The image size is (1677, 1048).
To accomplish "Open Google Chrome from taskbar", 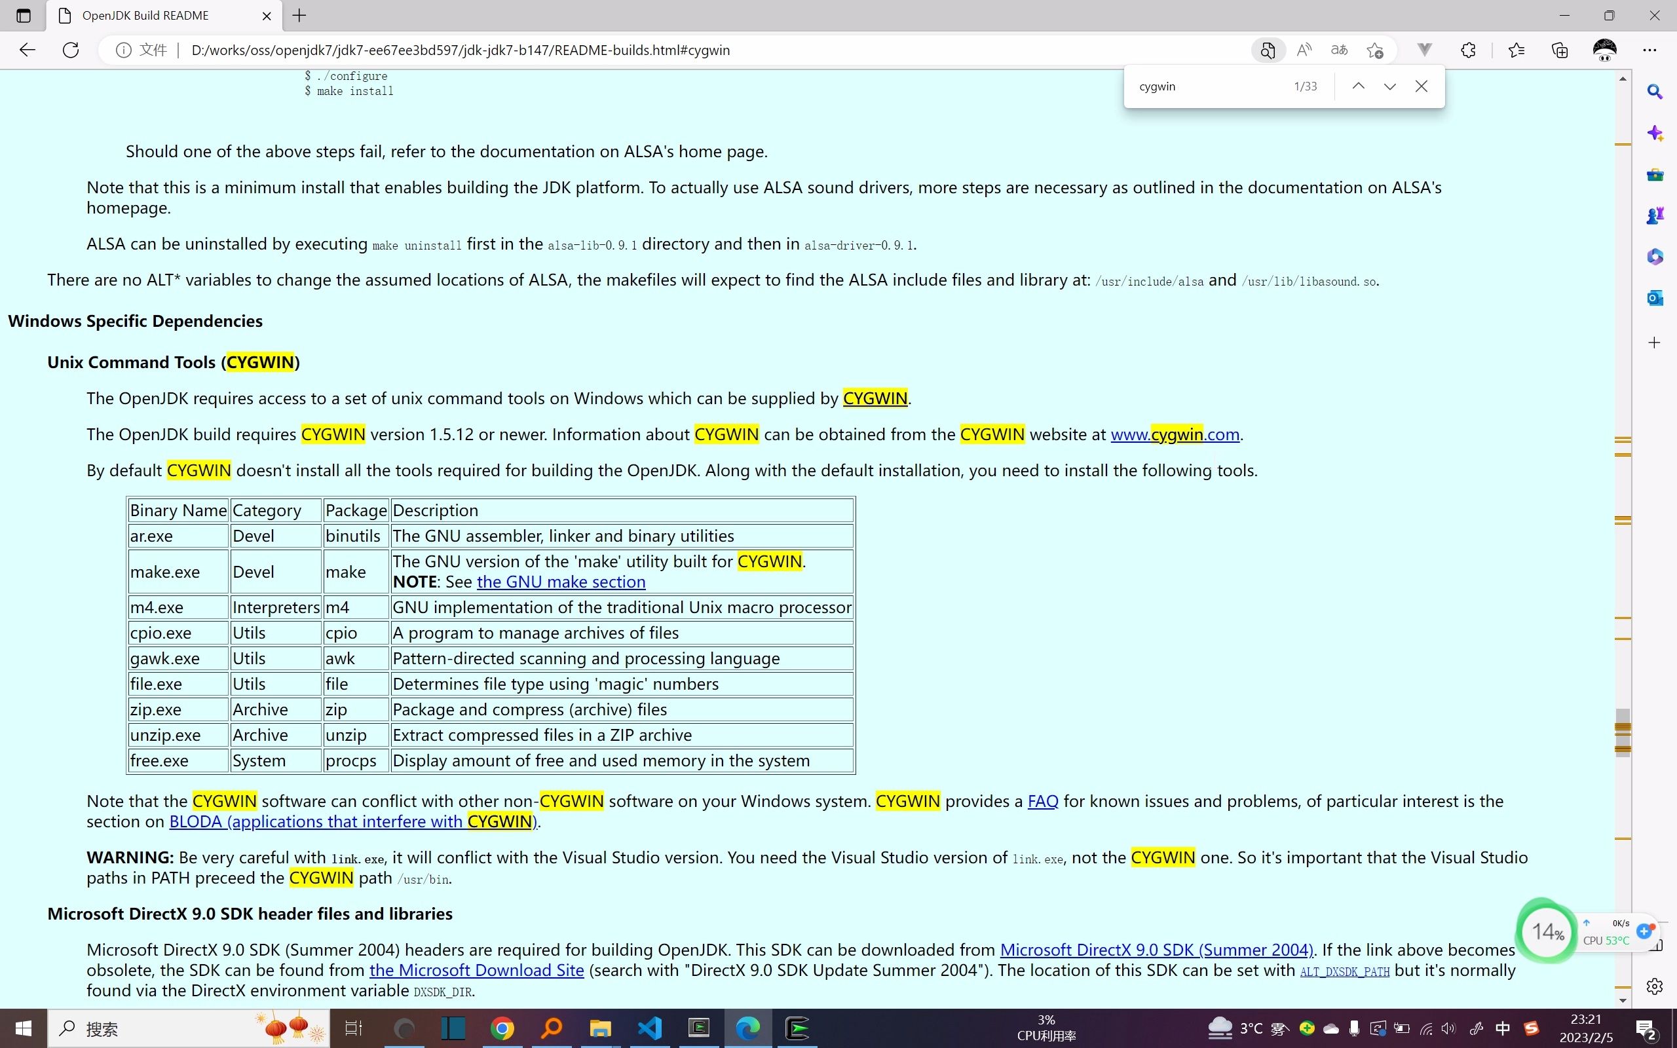I will (x=502, y=1028).
